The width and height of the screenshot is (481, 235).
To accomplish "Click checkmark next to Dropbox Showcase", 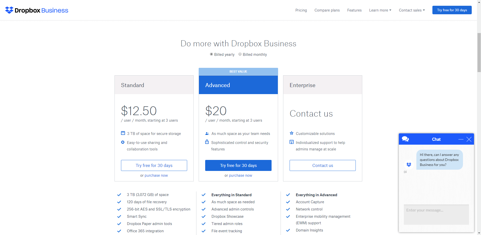I will (203, 216).
